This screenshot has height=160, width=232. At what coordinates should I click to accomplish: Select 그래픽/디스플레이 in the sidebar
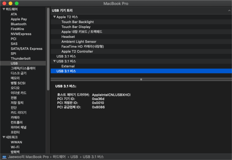click(x=23, y=68)
